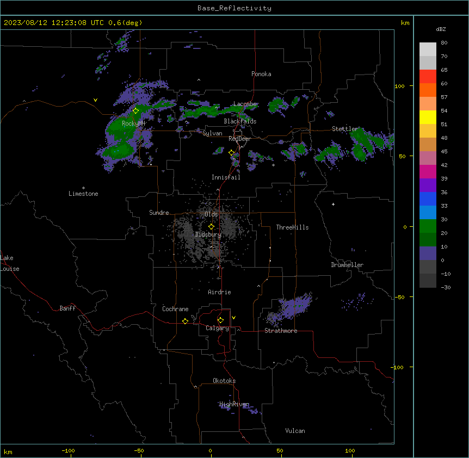This screenshot has width=469, height=458.
Task: Click the Lake Louise label
Action: tap(10, 263)
